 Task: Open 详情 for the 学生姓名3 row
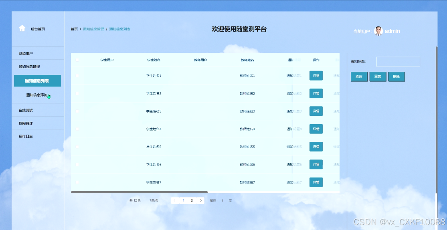[x=316, y=111]
